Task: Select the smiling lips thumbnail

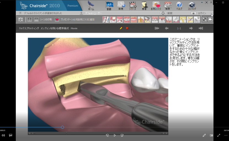Action: coord(134,19)
